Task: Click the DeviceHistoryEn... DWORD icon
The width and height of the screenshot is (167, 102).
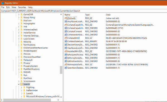Action: point(66,45)
